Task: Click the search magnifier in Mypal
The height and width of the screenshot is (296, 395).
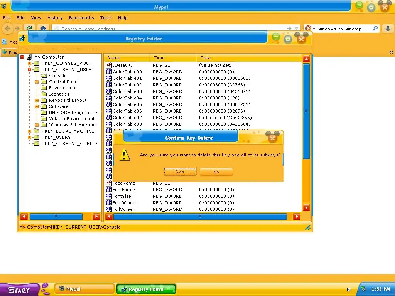Action: point(375,29)
